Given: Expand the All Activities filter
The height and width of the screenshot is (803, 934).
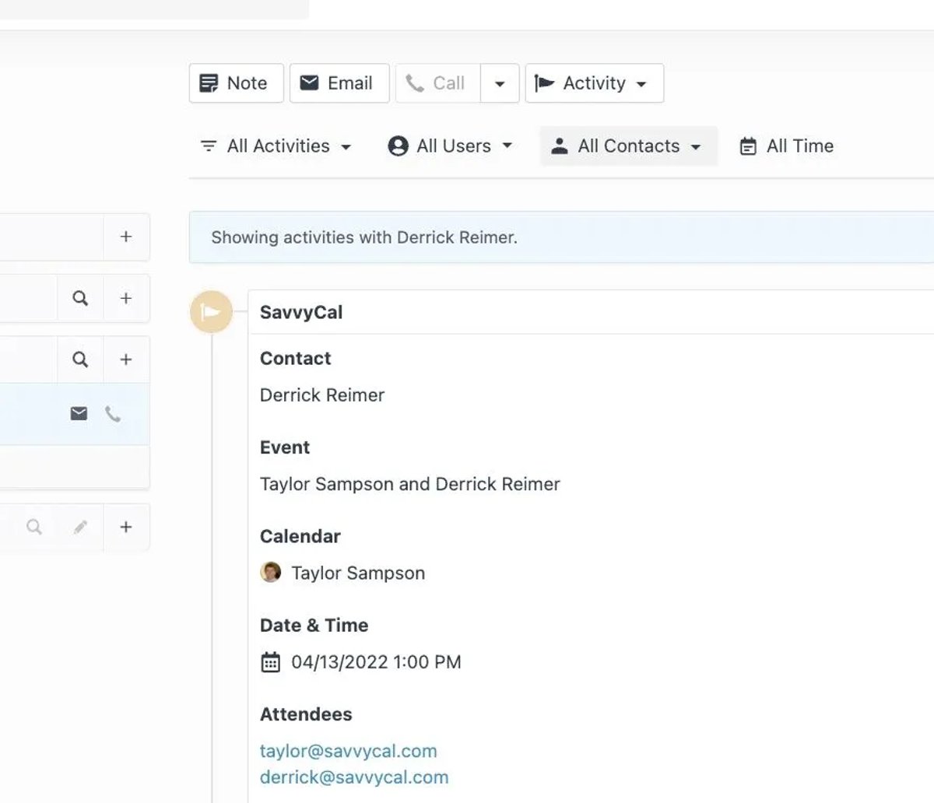Looking at the screenshot, I should [x=276, y=146].
